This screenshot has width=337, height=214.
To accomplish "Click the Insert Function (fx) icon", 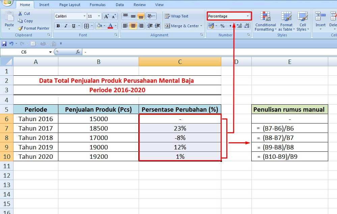I will (79, 52).
